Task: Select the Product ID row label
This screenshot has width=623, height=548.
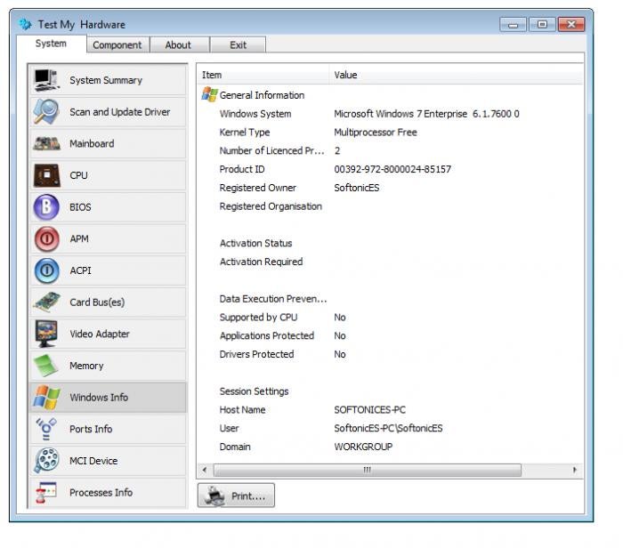Action: 242,169
